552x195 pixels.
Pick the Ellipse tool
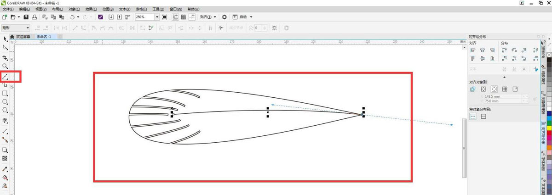click(x=6, y=101)
